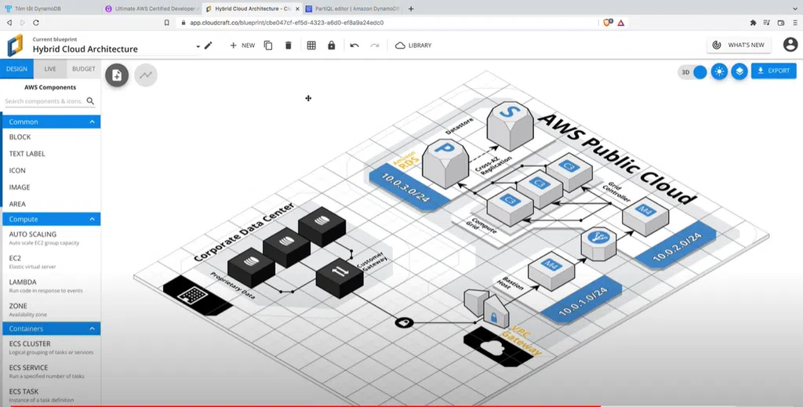The width and height of the screenshot is (803, 407).
Task: Edit blueprint name with pencil icon
Action: 208,45
